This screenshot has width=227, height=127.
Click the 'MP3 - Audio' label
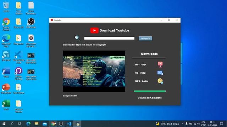(x=142, y=81)
